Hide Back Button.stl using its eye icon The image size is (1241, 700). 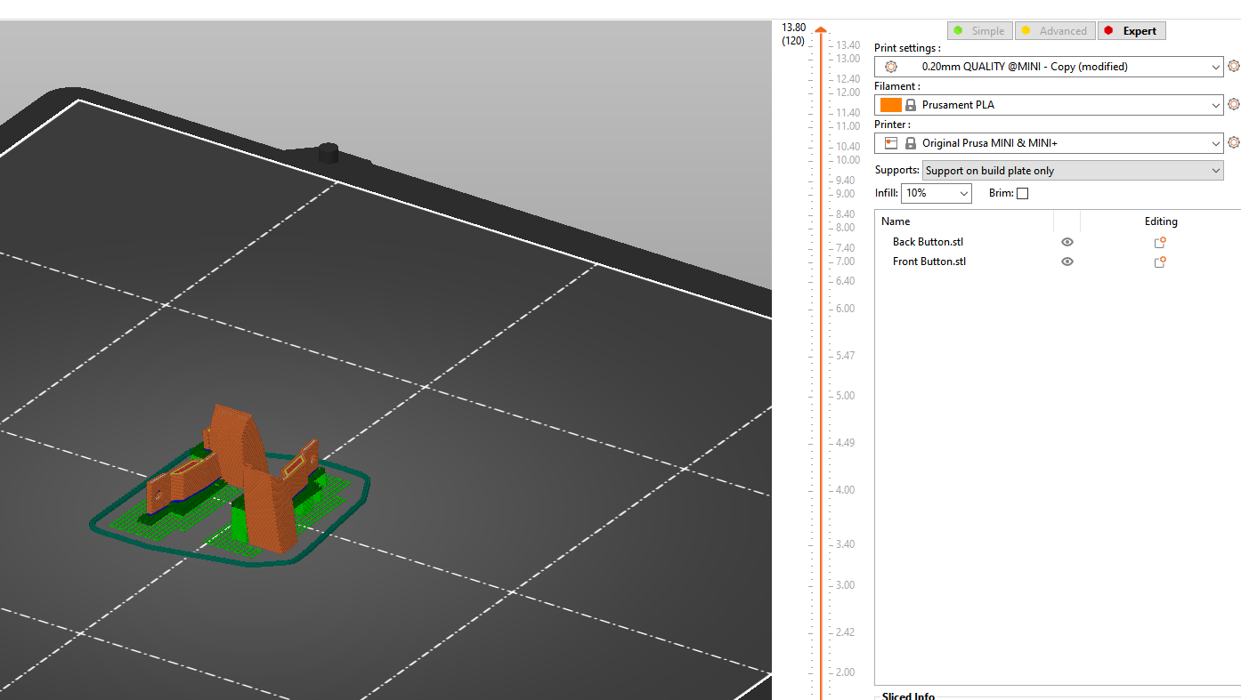click(x=1067, y=242)
